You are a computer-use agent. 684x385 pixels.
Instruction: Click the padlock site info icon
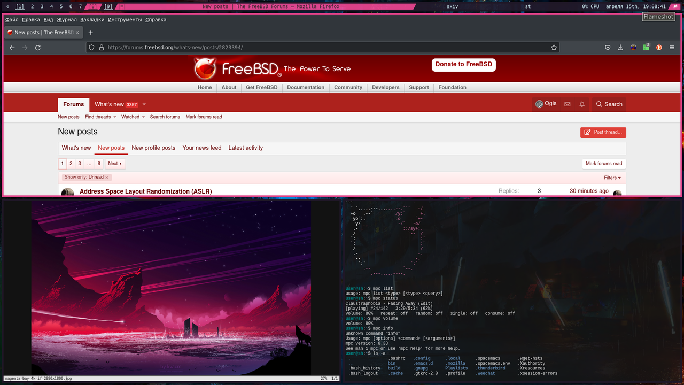pos(101,48)
